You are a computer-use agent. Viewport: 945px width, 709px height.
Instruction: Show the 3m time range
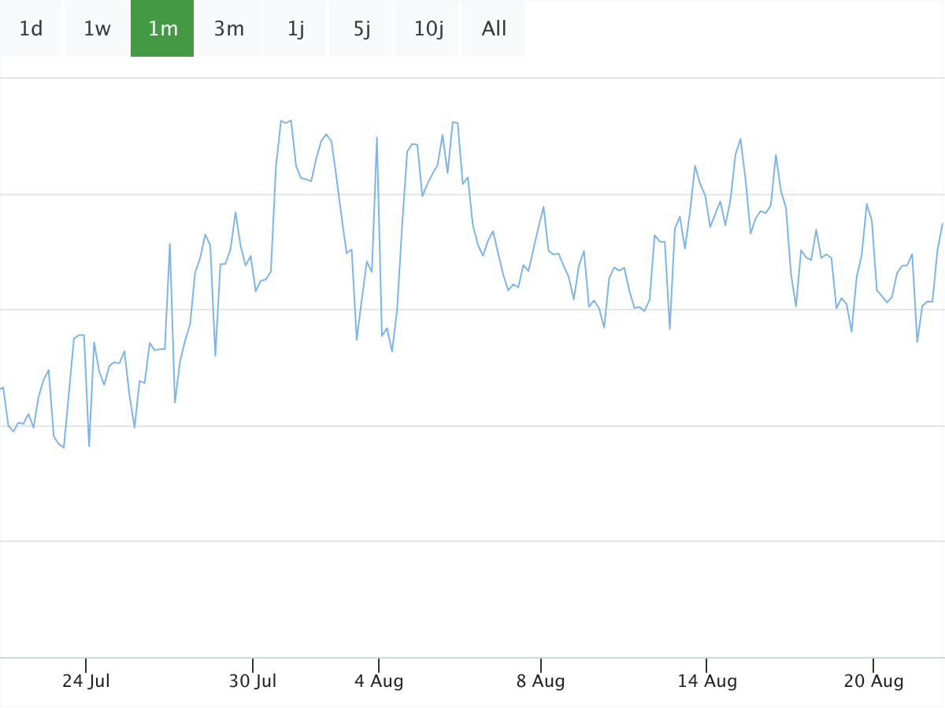tap(228, 29)
